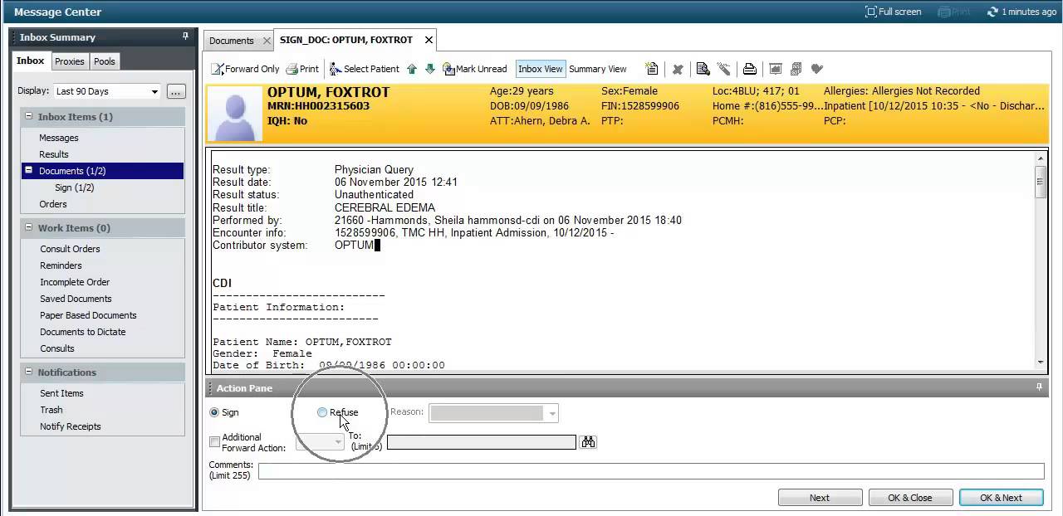Open Trash under Notifications

click(51, 410)
